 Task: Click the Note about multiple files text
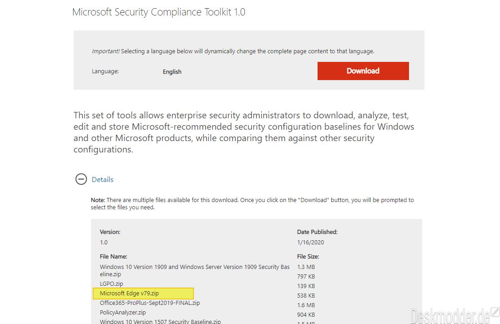click(252, 203)
